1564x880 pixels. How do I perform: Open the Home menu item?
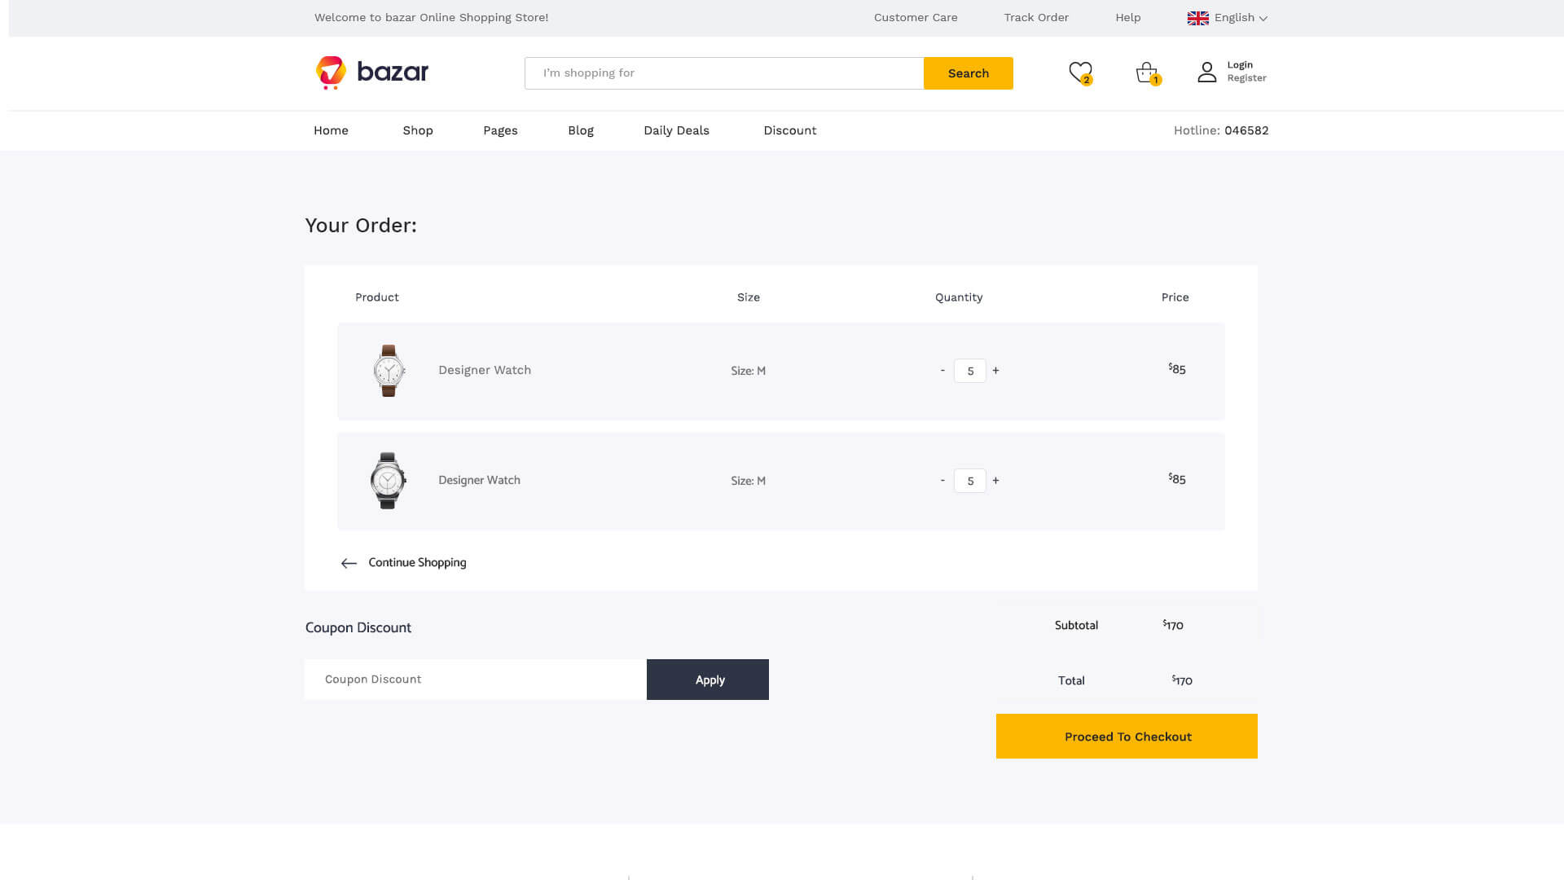pos(331,130)
